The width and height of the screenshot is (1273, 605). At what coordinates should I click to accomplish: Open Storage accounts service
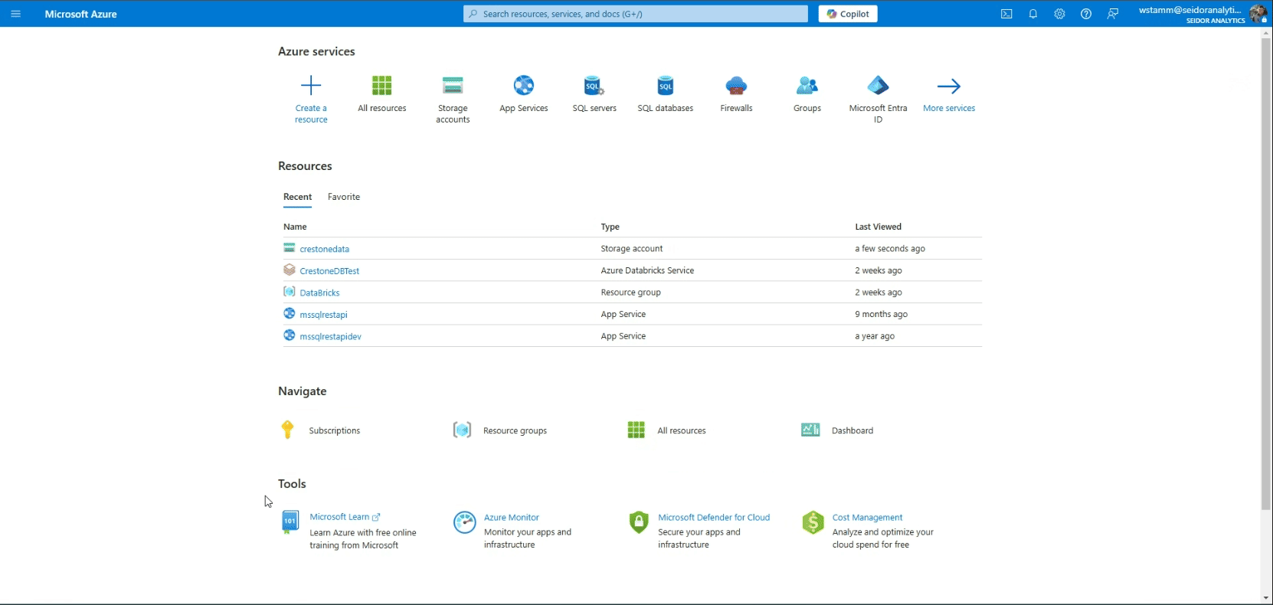point(453,86)
